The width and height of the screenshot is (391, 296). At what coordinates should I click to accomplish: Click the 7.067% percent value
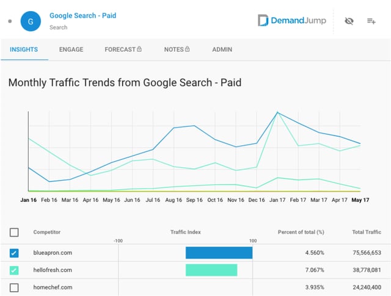coord(315,270)
